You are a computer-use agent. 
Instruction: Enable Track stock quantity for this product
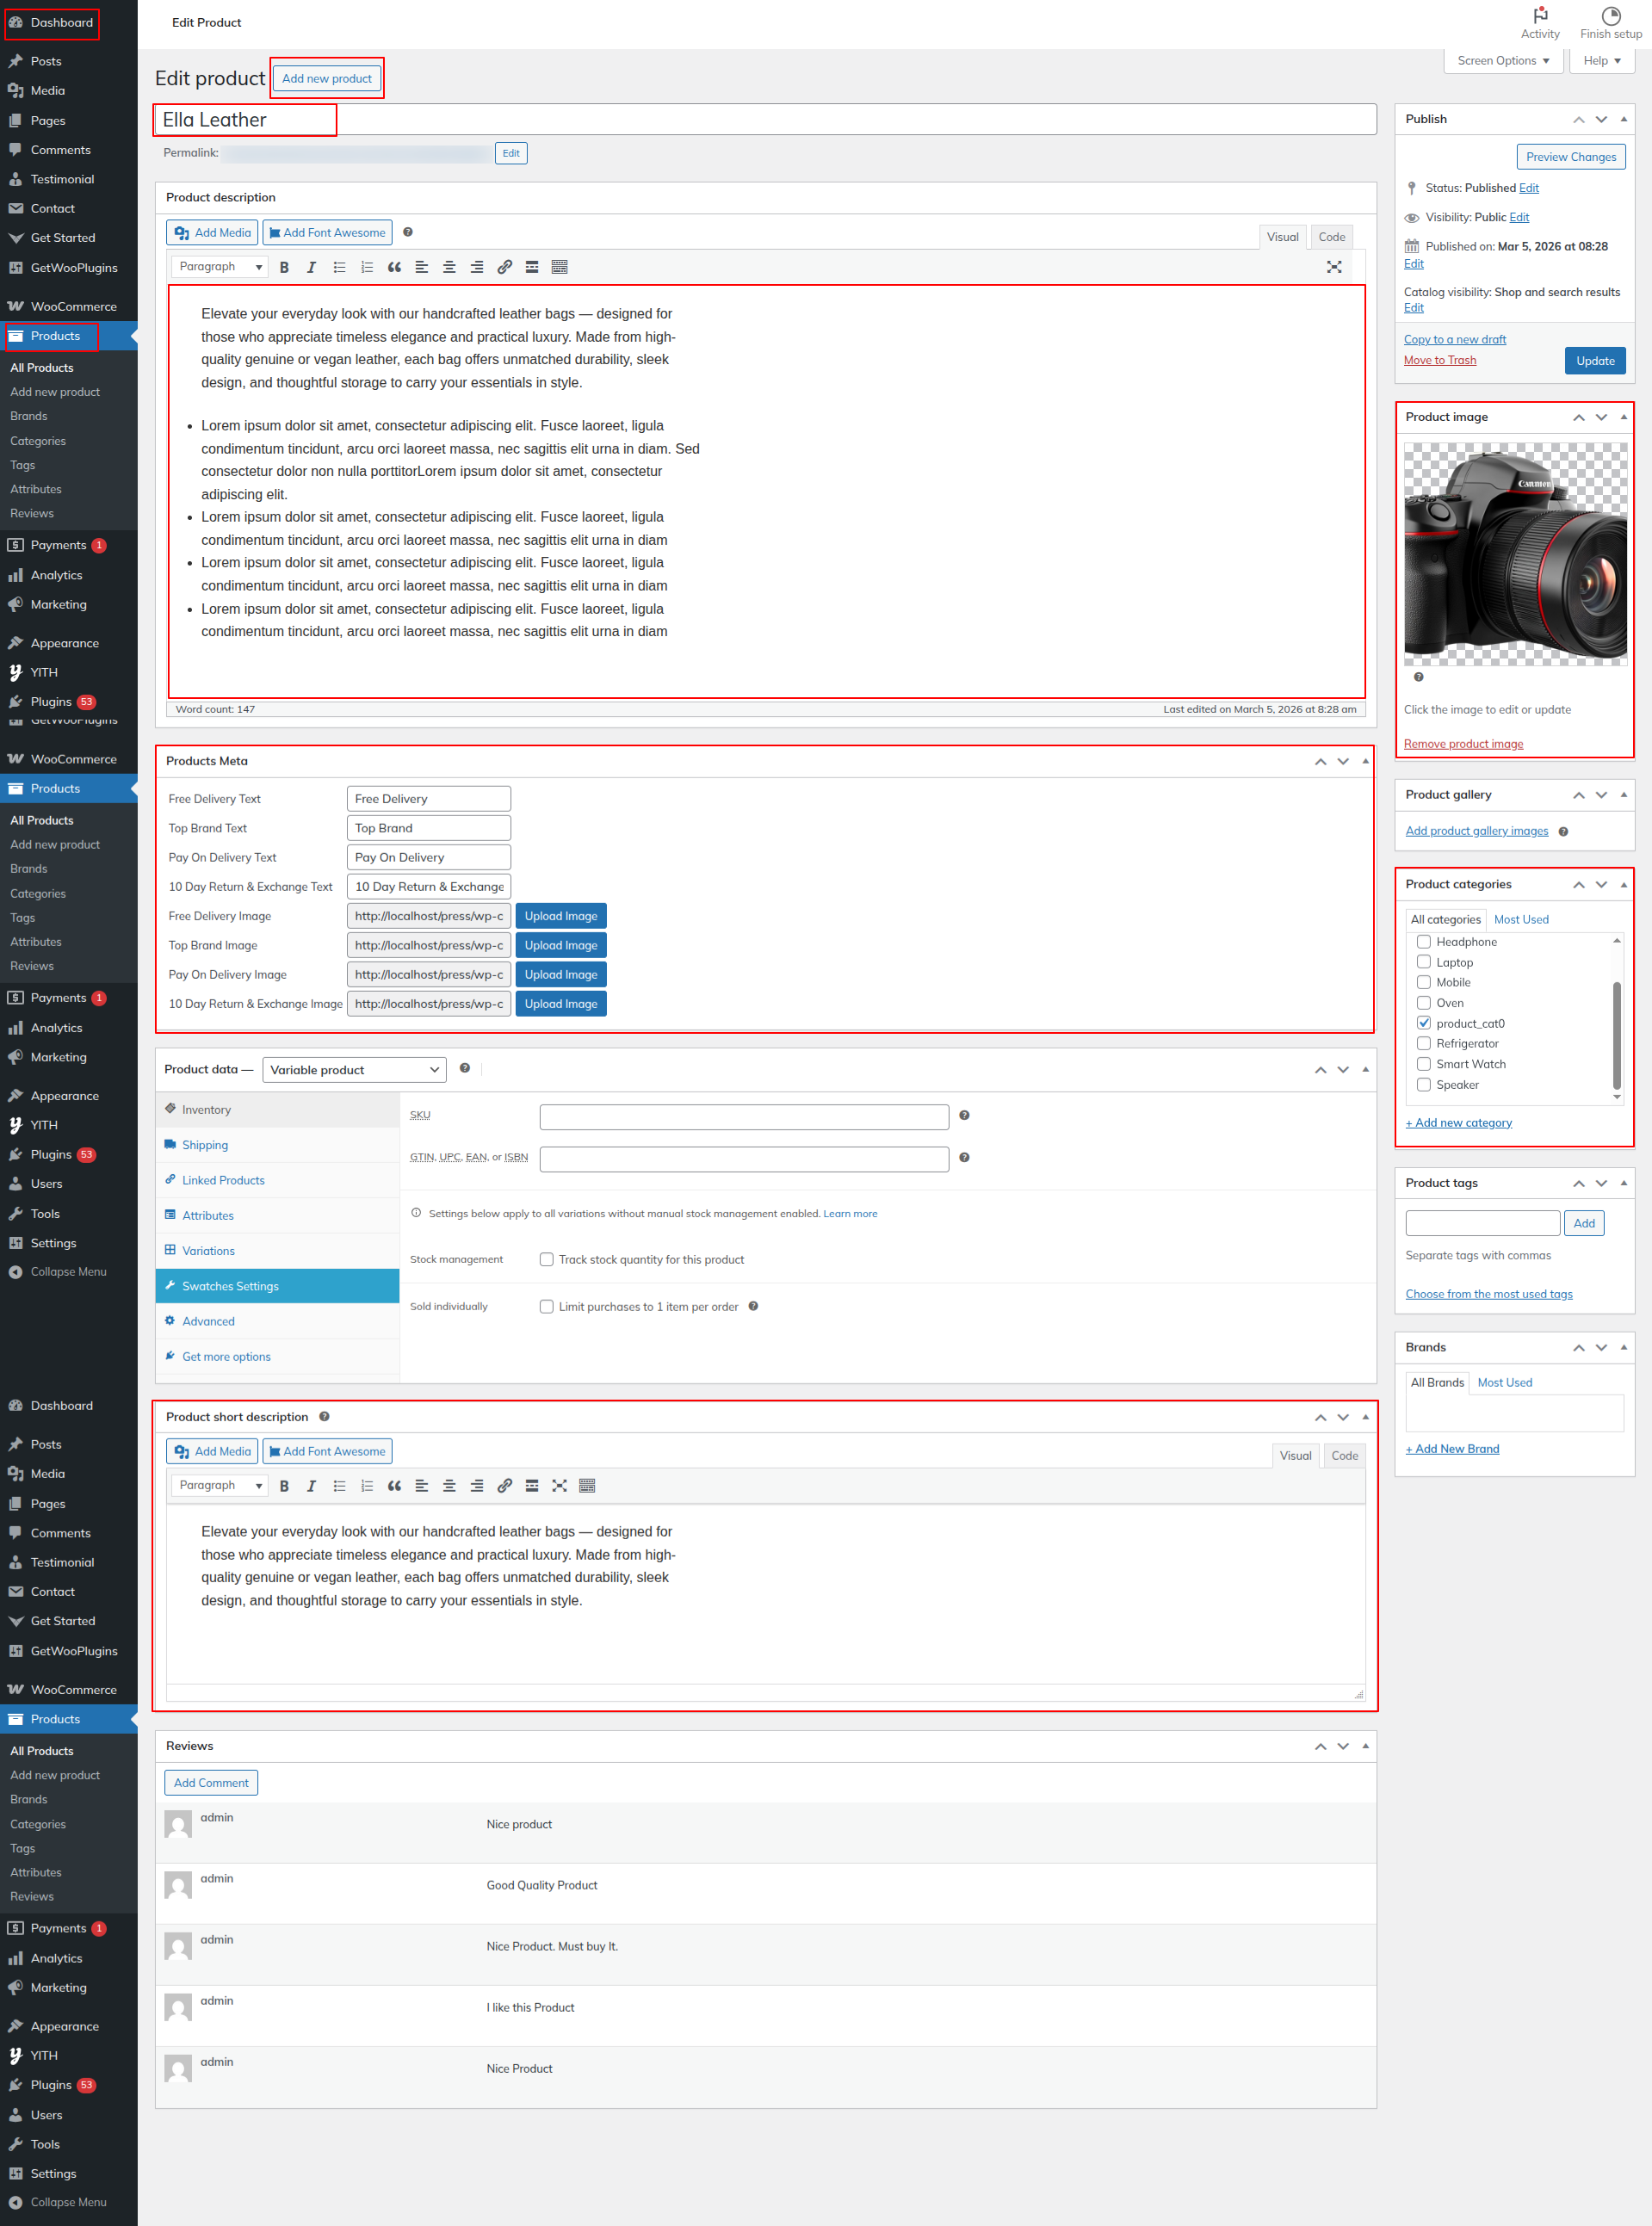(x=547, y=1259)
